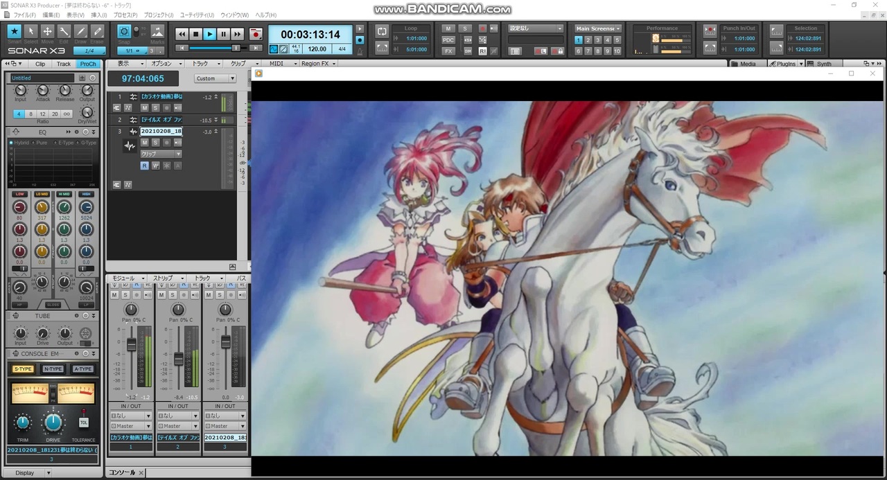This screenshot has width=887, height=480.
Task: Click the transport position slider
Action: (x=236, y=48)
